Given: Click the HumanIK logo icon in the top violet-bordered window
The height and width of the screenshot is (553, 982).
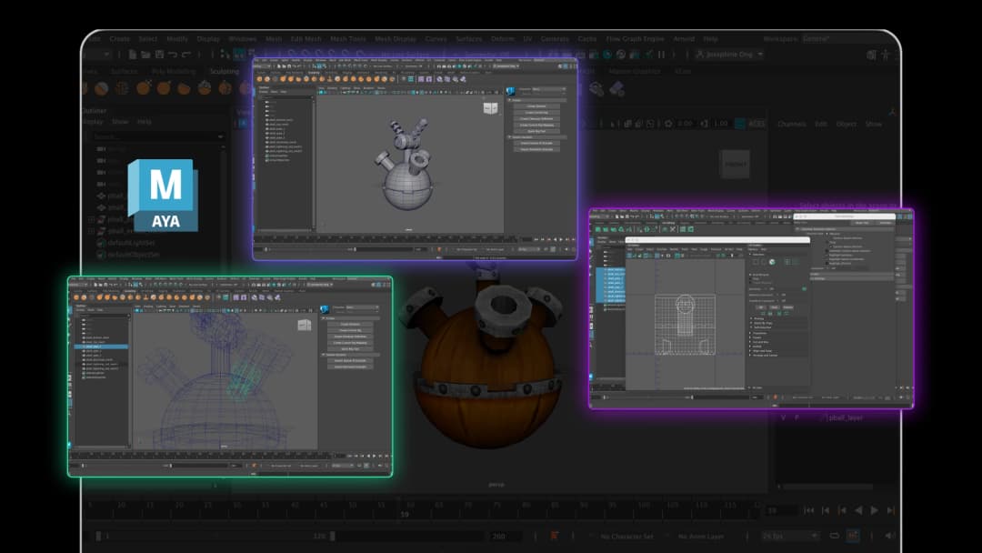Looking at the screenshot, I should tap(510, 92).
